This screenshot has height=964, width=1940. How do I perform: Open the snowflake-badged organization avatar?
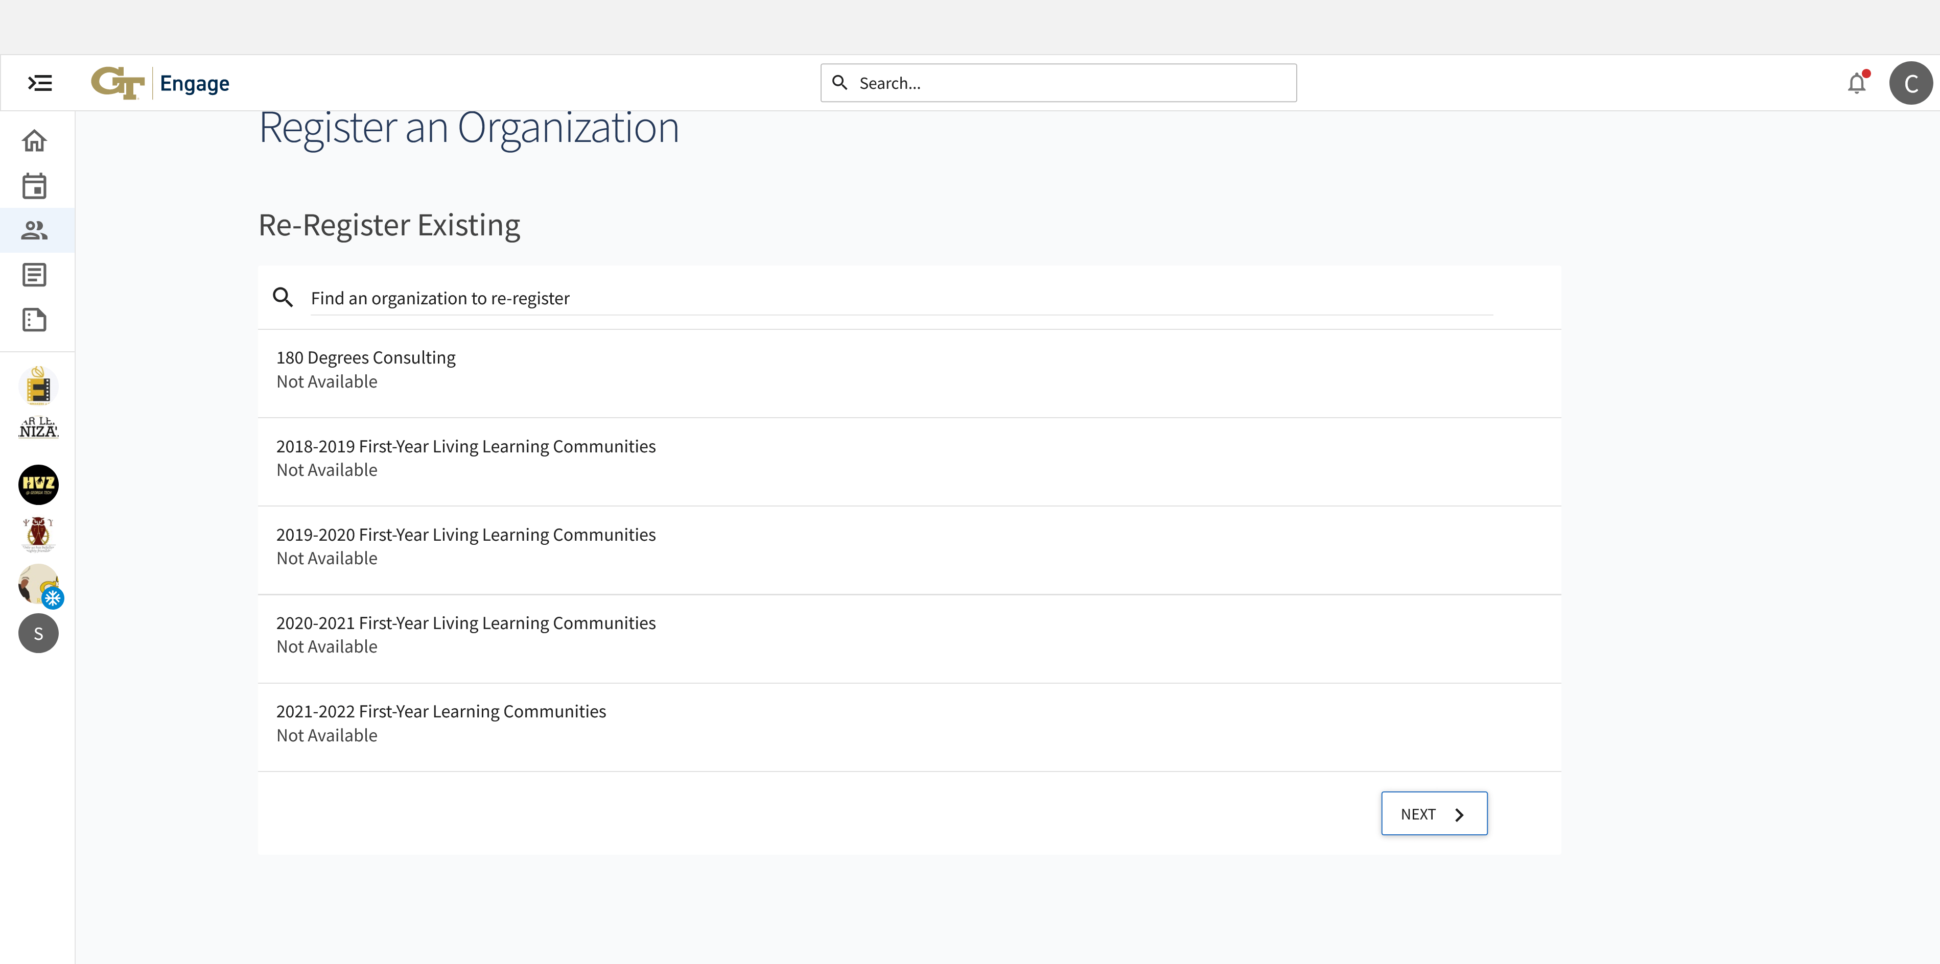click(x=38, y=585)
